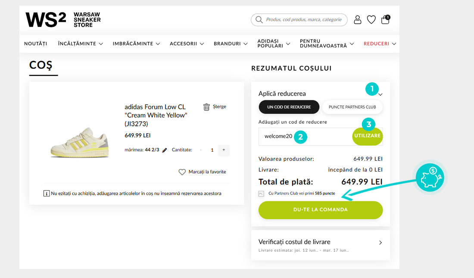The height and width of the screenshot is (278, 474).
Task: Collapse the Aplică reducerea section chevron
Action: tap(380, 95)
